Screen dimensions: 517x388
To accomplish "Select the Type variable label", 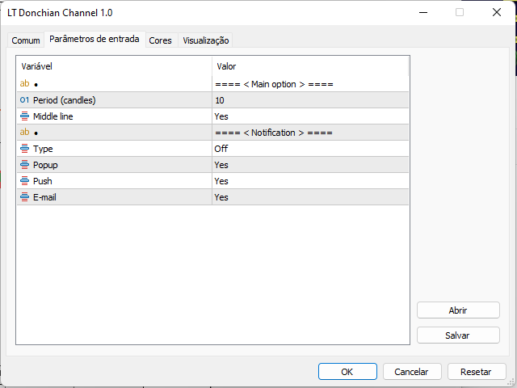I will point(43,149).
